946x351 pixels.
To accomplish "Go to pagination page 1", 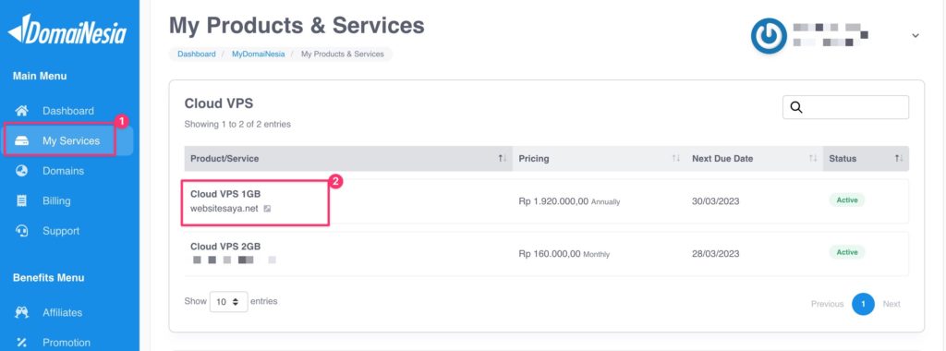I will (863, 304).
